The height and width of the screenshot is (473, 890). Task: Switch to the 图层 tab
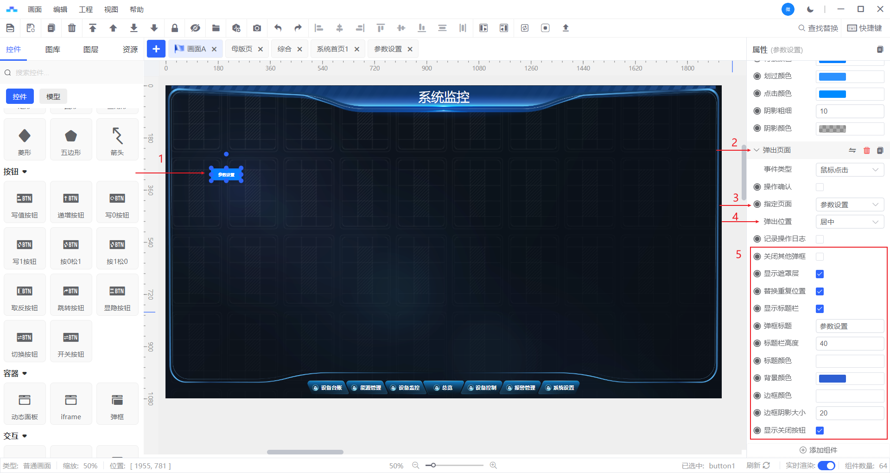pos(91,50)
